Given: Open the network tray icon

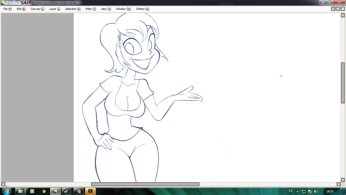Looking at the screenshot, I should (304, 191).
